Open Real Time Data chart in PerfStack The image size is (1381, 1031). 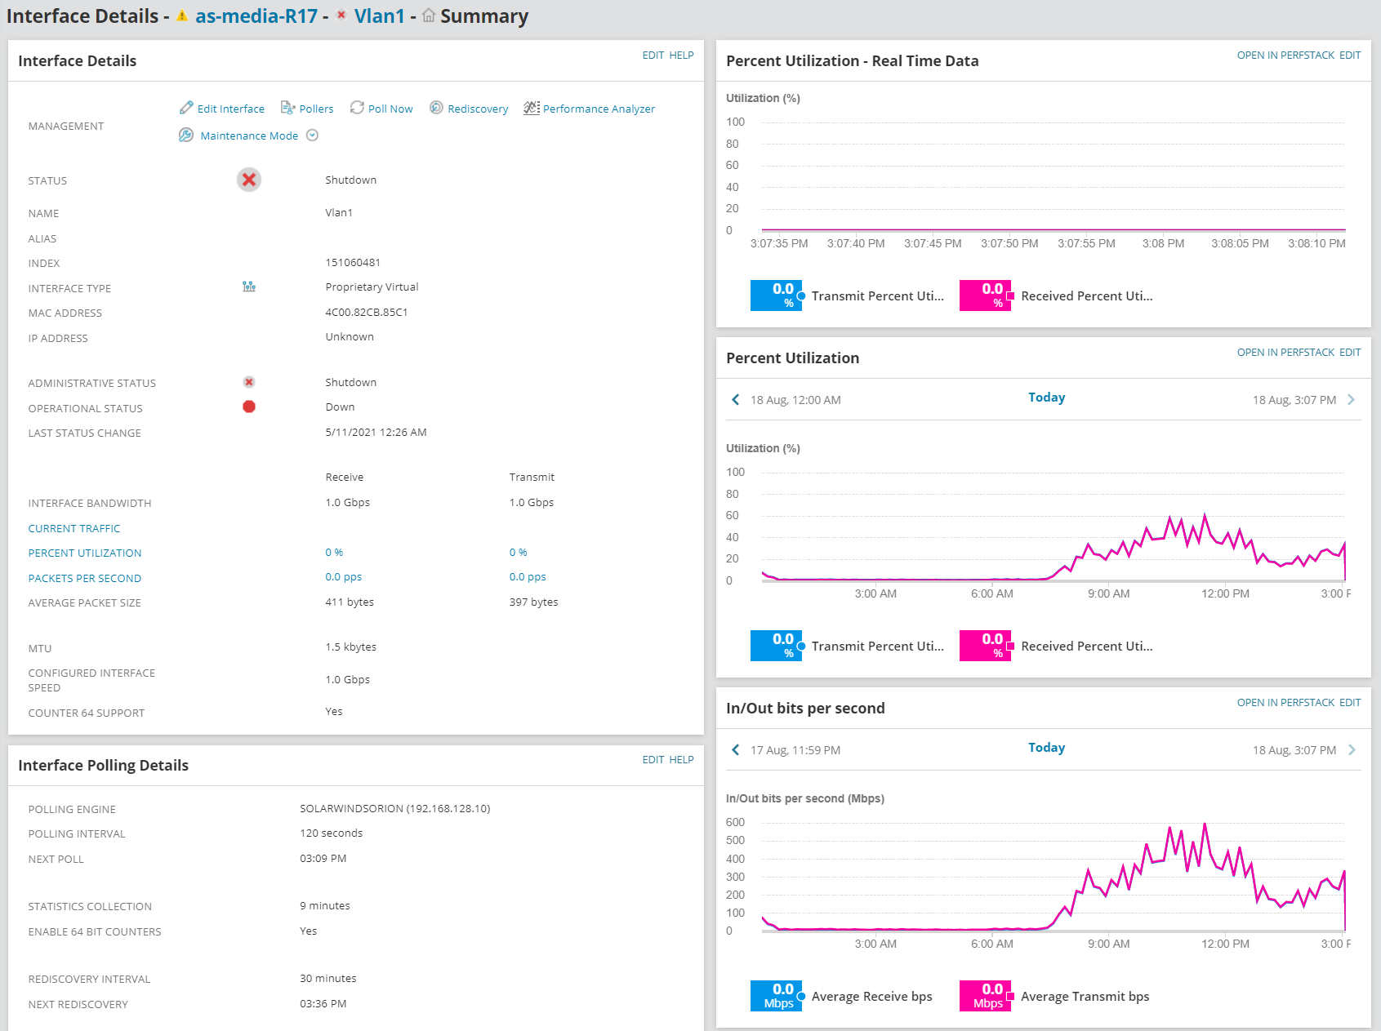(1285, 56)
